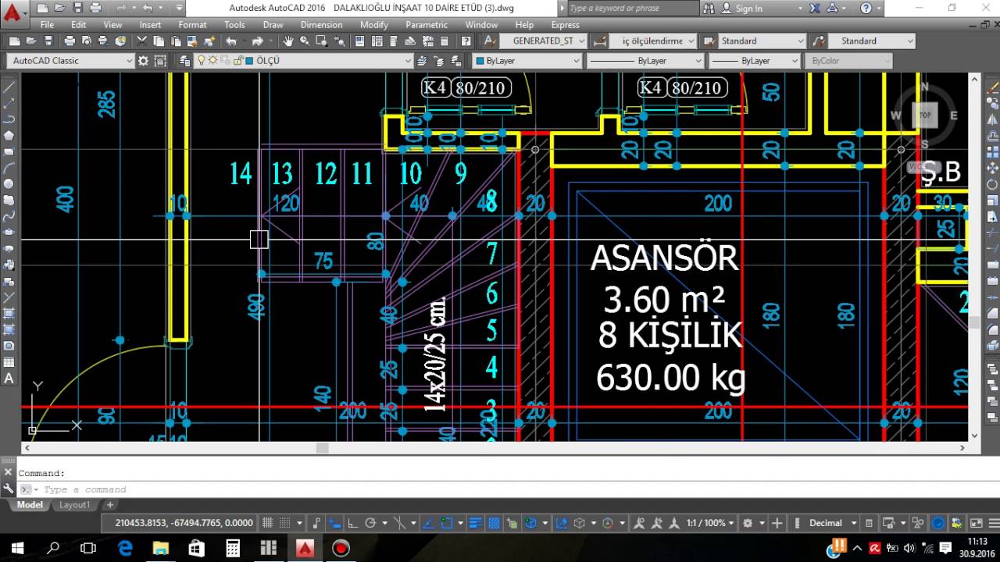Click the Type a command input field

tap(500, 489)
